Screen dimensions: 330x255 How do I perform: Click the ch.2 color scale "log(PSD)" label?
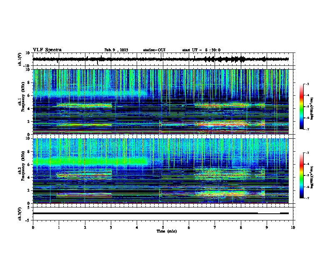[x=312, y=177]
